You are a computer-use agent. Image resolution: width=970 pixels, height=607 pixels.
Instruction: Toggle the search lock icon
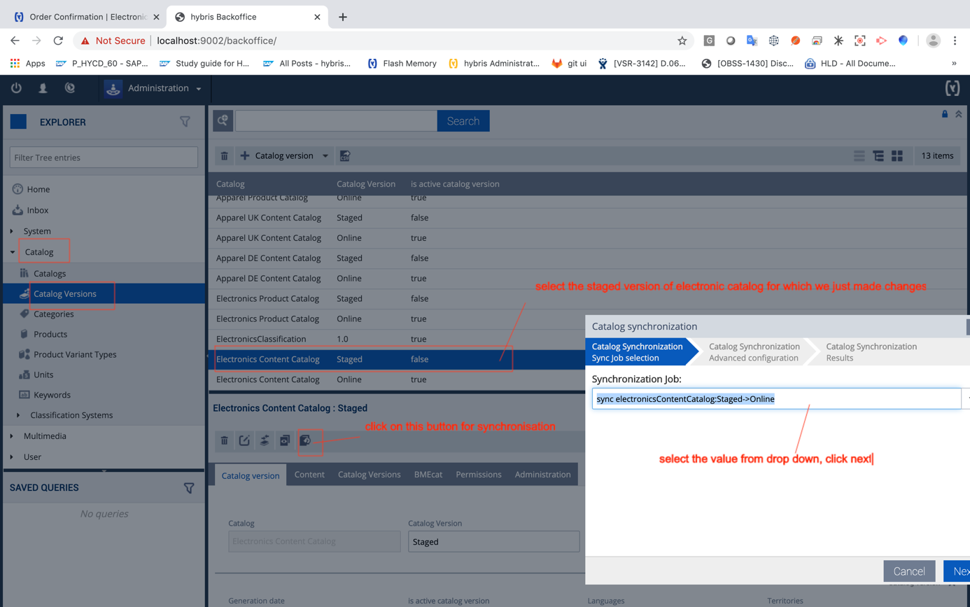(x=944, y=114)
